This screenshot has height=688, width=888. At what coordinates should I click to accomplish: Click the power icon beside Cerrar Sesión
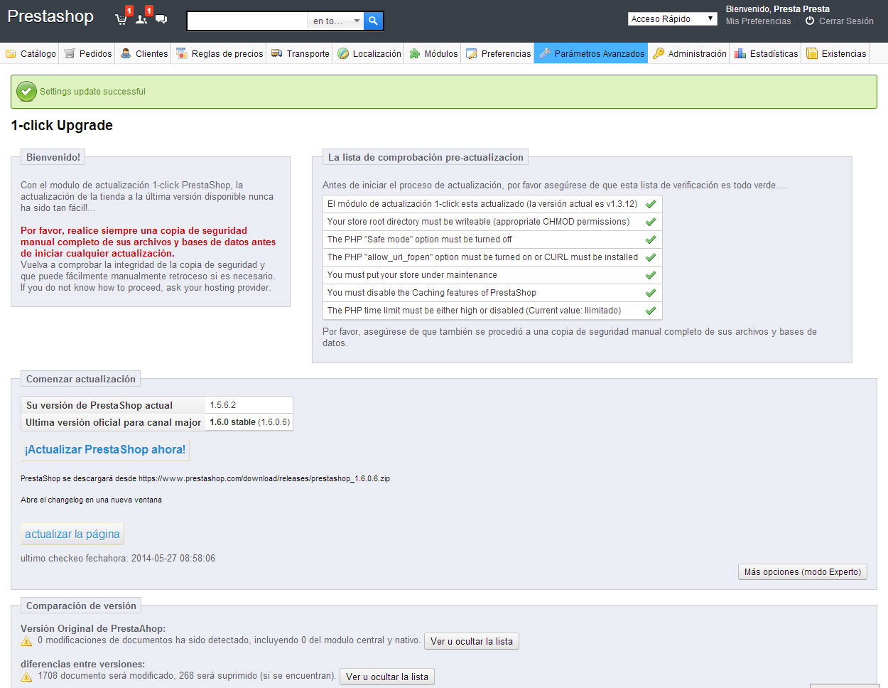click(810, 21)
